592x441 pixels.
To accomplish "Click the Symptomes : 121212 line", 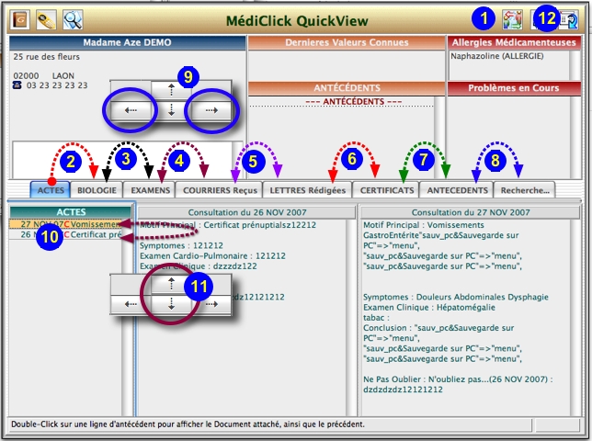I will coord(181,245).
